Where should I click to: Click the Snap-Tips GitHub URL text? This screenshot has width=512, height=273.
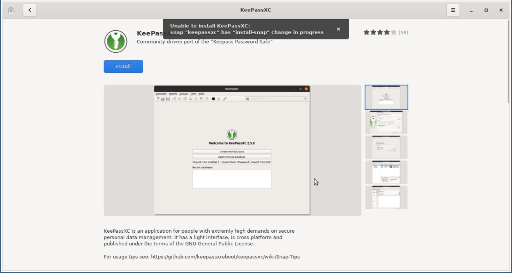click(x=225, y=257)
